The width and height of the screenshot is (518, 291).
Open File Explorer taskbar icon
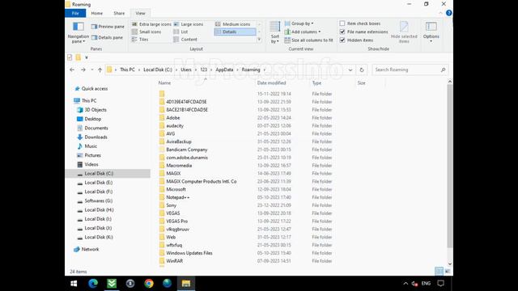[186, 284]
